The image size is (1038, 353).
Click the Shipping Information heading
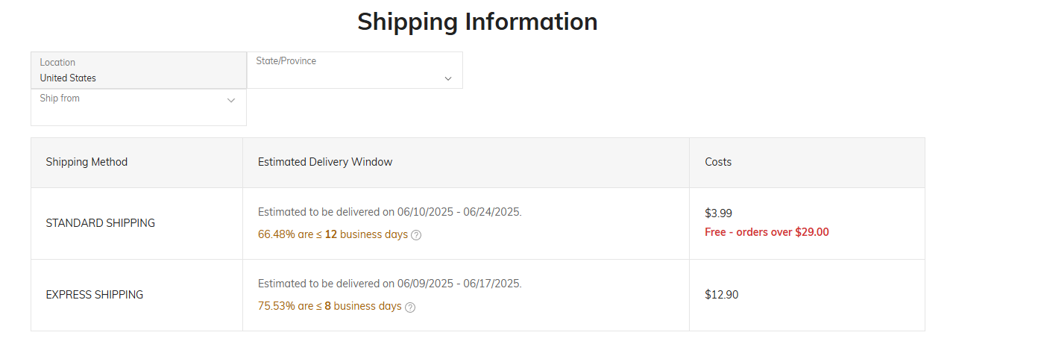pos(477,22)
